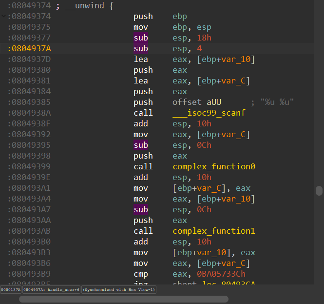Click the "%u %u" string comment
Screen dimensions: 324x304
coord(277,102)
